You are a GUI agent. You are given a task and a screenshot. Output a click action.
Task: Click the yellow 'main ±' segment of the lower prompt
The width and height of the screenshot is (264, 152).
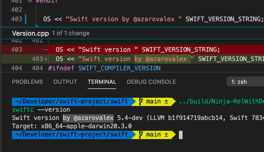[154, 135]
